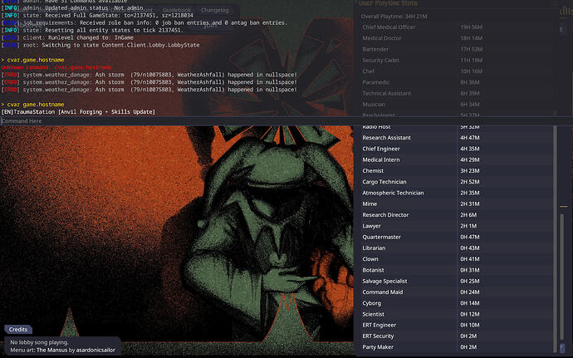This screenshot has height=358, width=573.
Task: Click the 0H 12M playtime value
Action: (x=469, y=314)
